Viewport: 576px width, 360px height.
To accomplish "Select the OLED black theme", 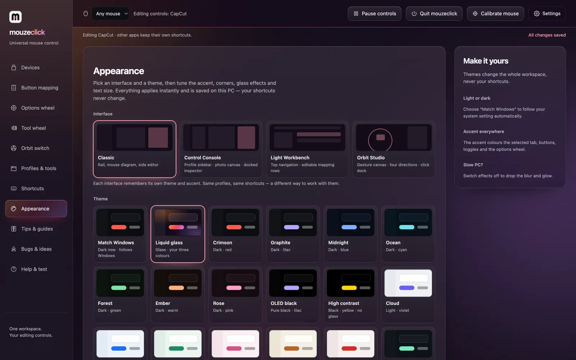I will point(293,295).
